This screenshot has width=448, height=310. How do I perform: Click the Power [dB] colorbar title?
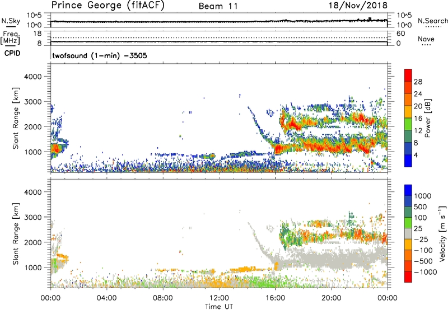[428, 118]
